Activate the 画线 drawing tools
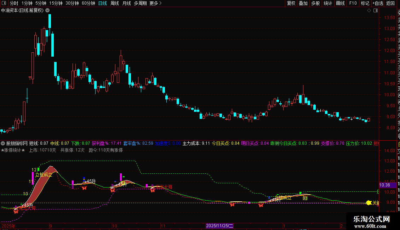 (340, 3)
